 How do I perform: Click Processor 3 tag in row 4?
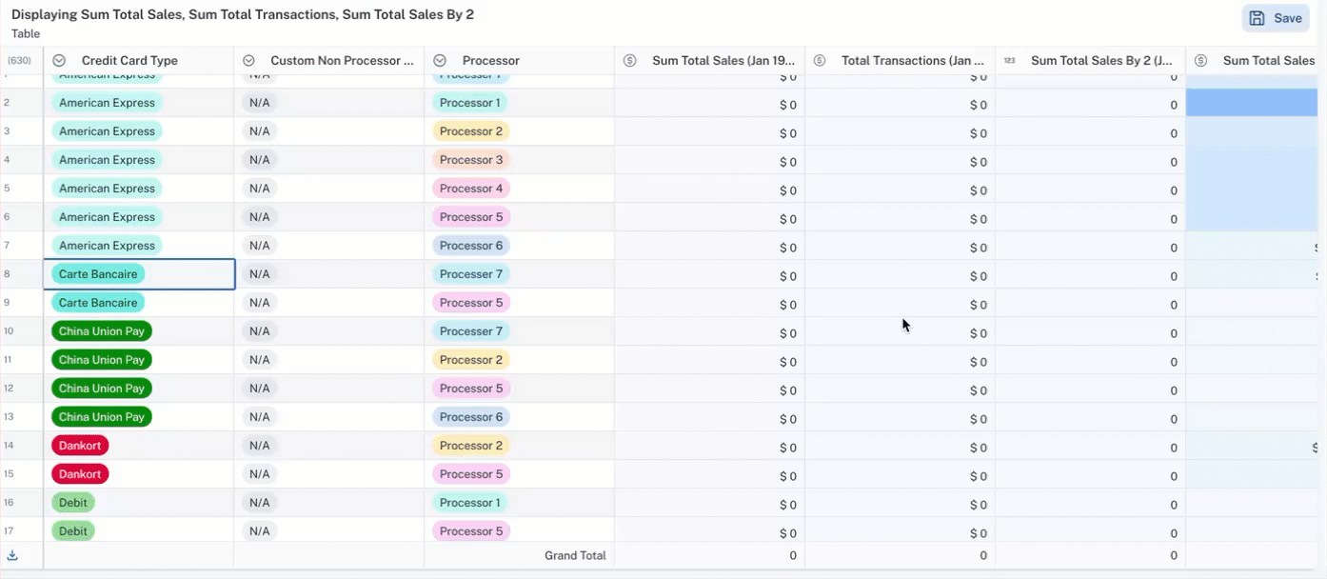[471, 160]
